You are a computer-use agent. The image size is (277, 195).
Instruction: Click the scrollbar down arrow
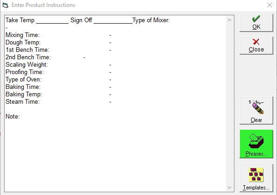tap(229, 188)
